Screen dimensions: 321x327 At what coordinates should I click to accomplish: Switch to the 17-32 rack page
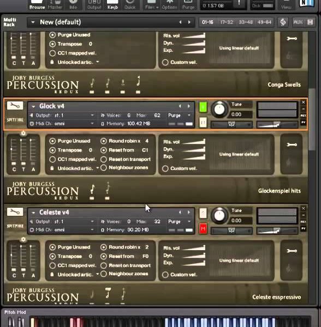coord(227,22)
